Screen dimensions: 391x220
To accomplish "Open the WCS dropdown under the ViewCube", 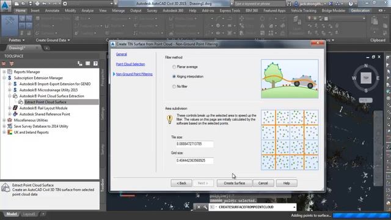I will (366, 100).
